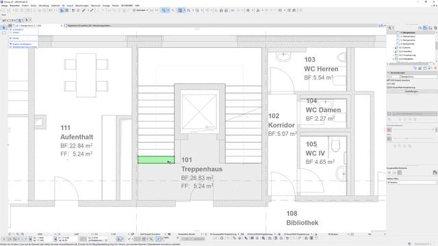Open the Sicht menu
Screen dimensions: 438x246
pyautogui.click(x=34, y=5)
